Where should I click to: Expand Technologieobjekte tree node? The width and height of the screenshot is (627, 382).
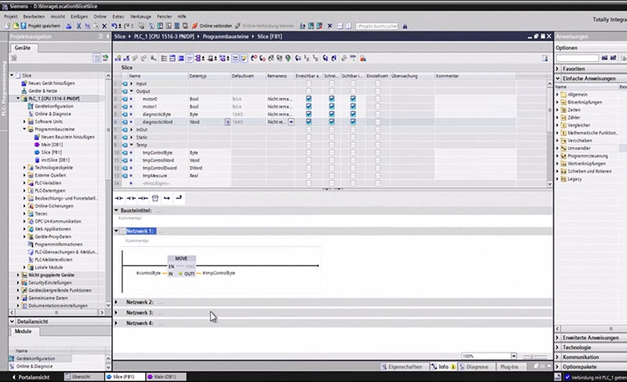point(24,168)
